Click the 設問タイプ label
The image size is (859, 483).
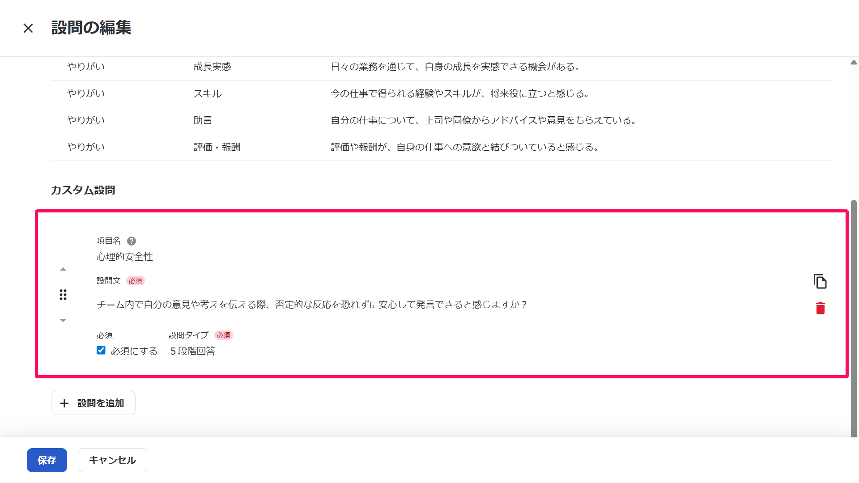click(x=188, y=335)
